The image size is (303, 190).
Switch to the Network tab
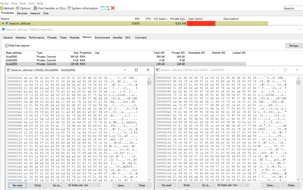35,13
